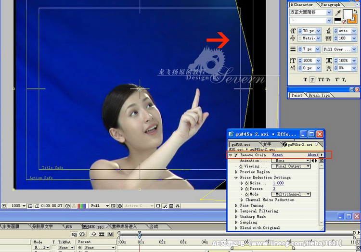Expand the Fine Tuning group
Viewport: 361px width, 252px height.
pos(236,205)
